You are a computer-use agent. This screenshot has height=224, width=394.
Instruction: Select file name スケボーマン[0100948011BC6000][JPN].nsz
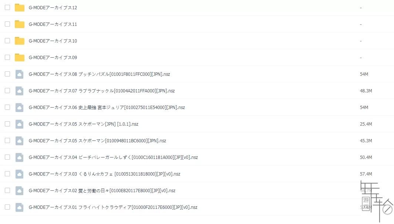[97, 141]
